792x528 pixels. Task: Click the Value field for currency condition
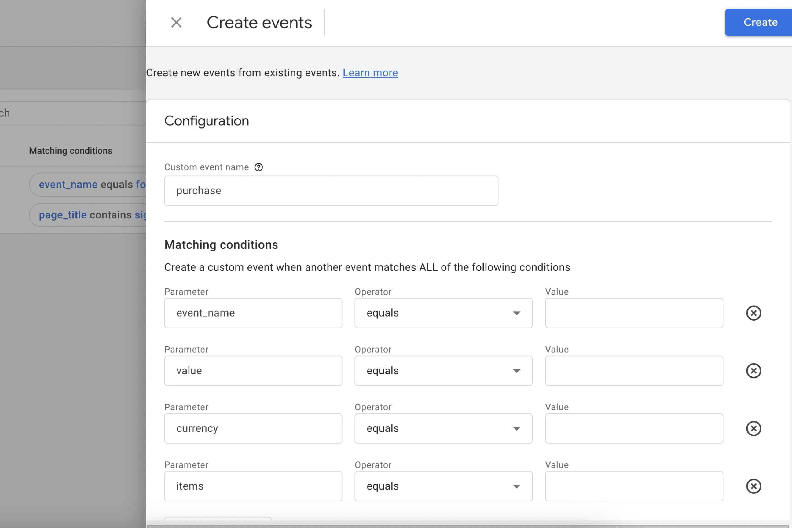(x=634, y=428)
